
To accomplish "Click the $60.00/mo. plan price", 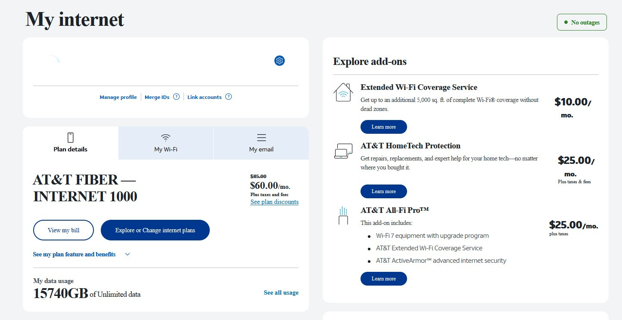I will point(270,186).
